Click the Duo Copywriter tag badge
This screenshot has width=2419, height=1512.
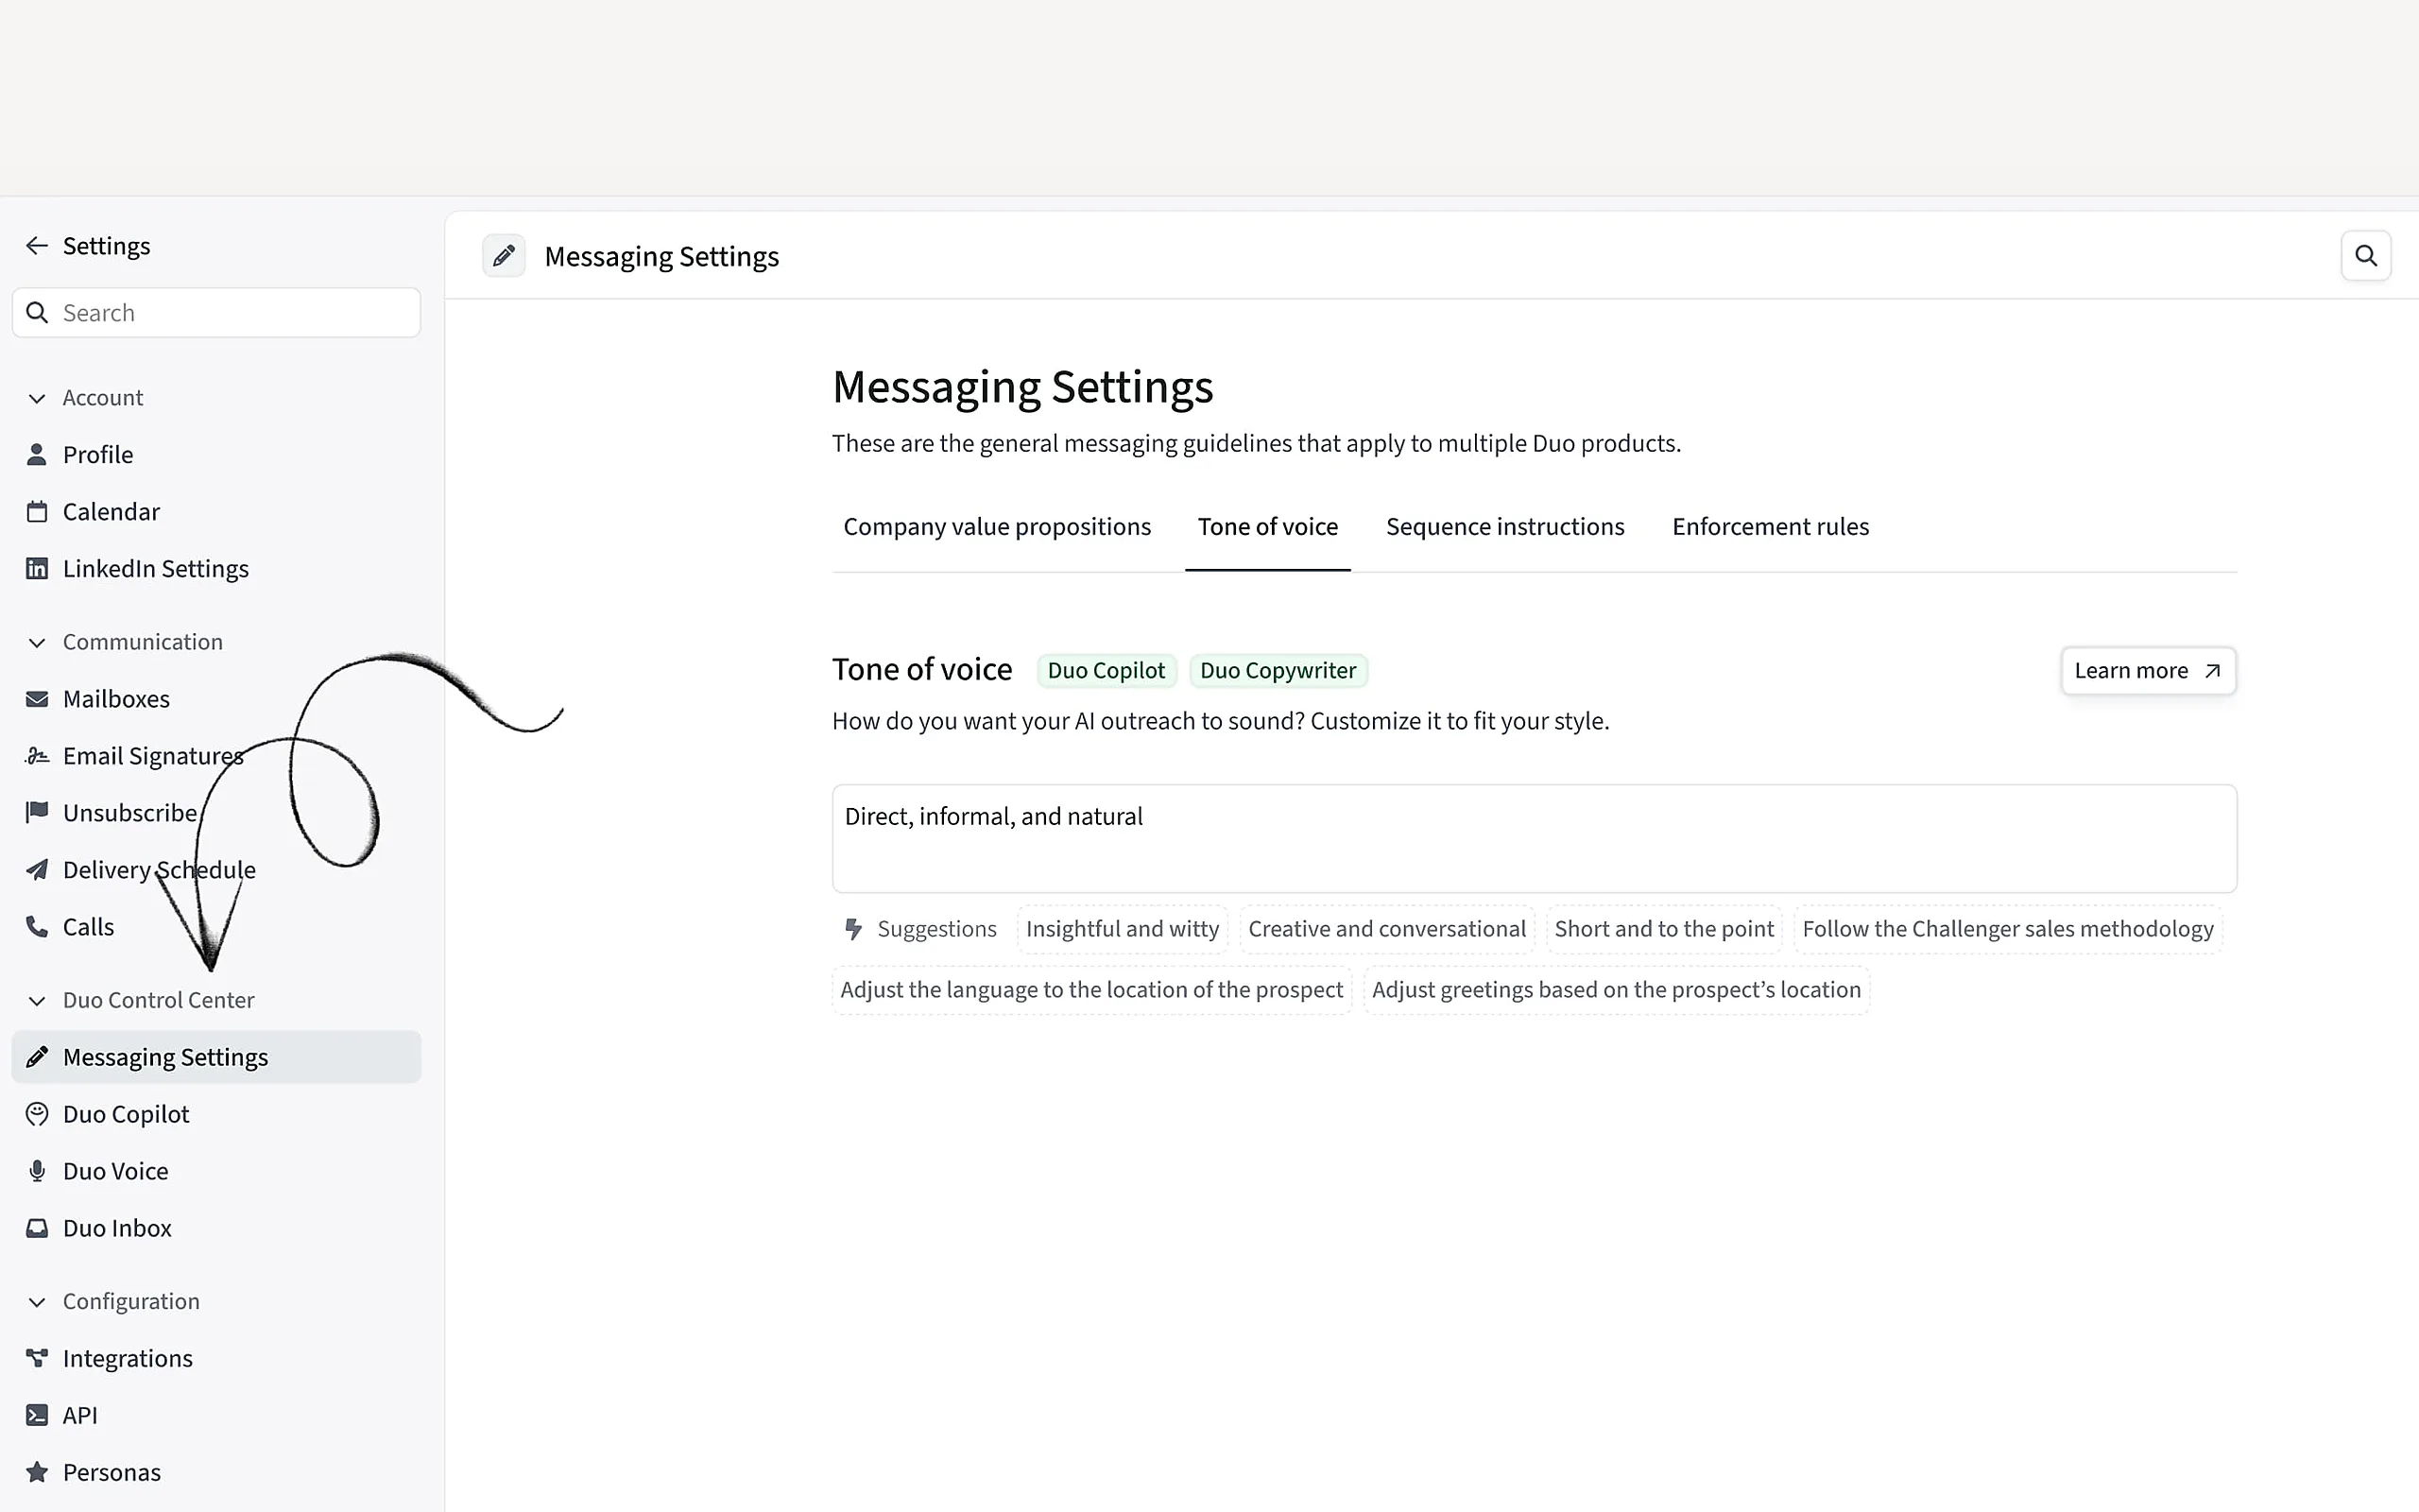click(x=1278, y=671)
